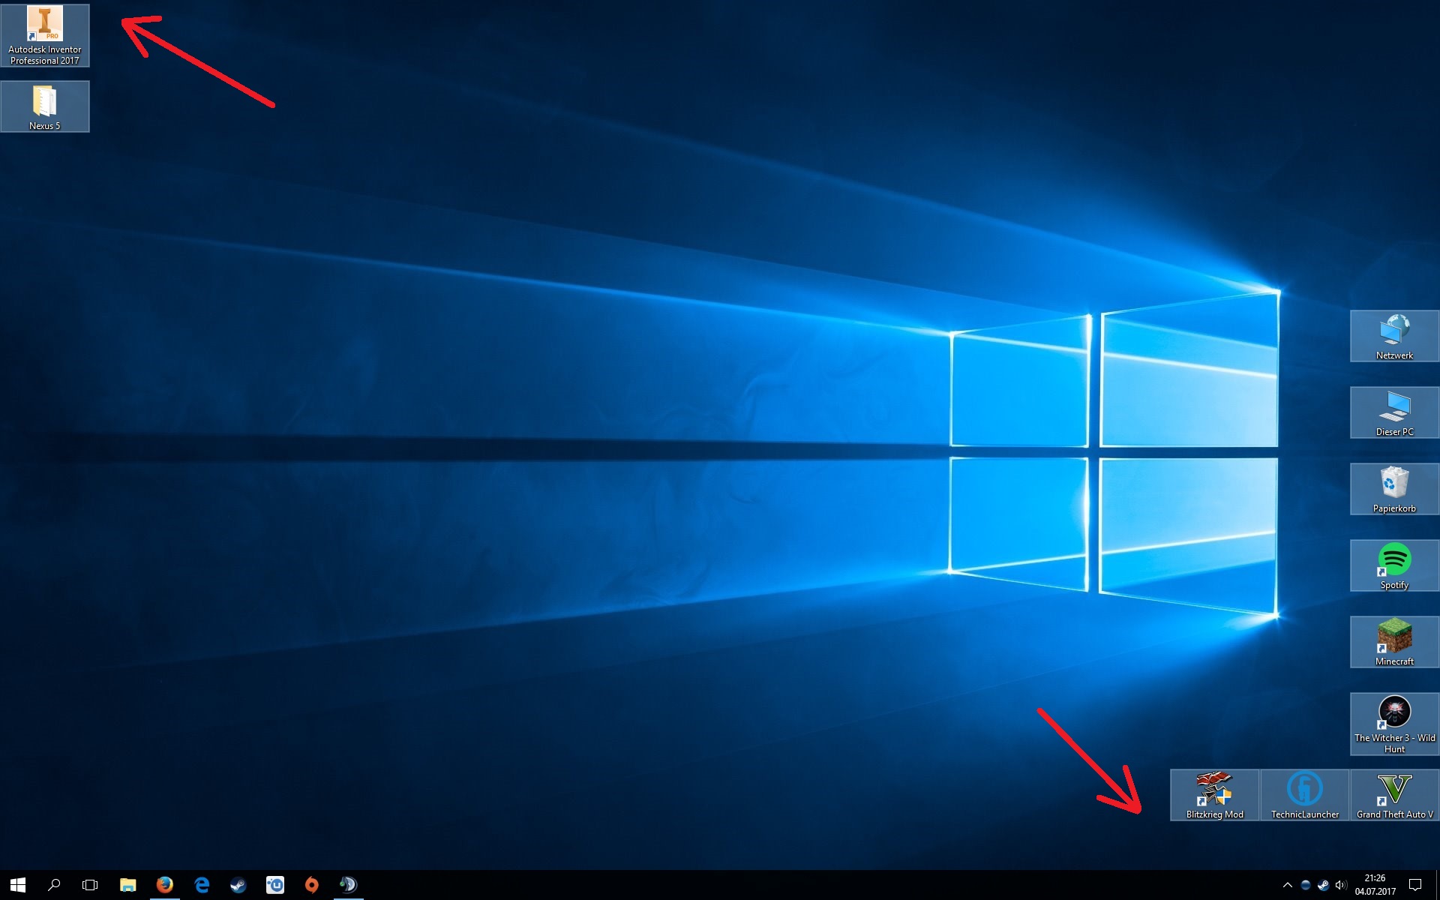Select the Grand Theft Auto V shortcut
Viewport: 1440px width, 900px height.
click(x=1394, y=794)
